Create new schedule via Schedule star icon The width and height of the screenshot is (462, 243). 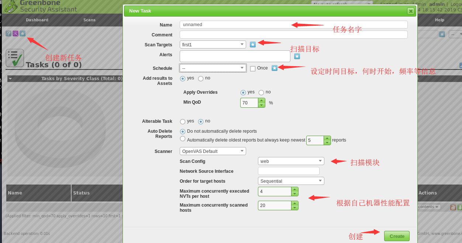click(275, 68)
